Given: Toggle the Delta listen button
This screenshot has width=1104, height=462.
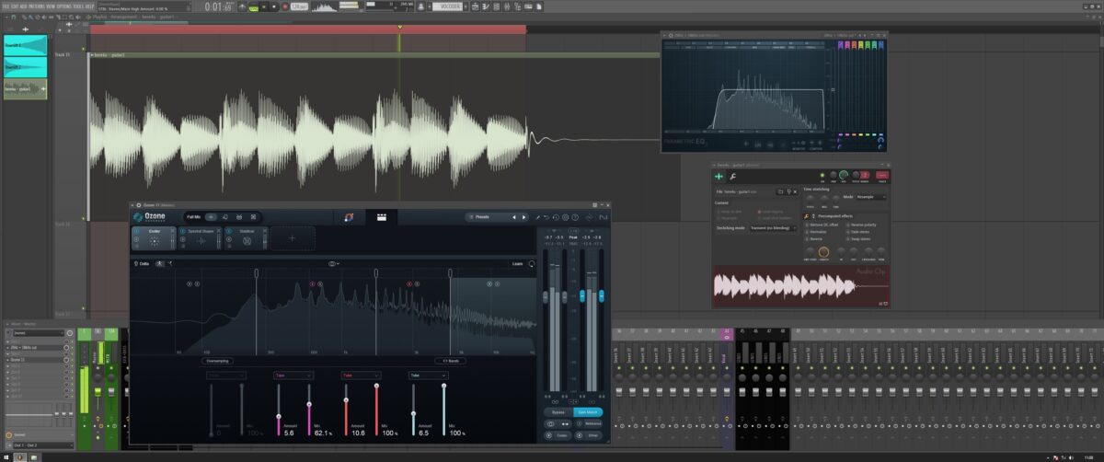Looking at the screenshot, I should point(142,263).
